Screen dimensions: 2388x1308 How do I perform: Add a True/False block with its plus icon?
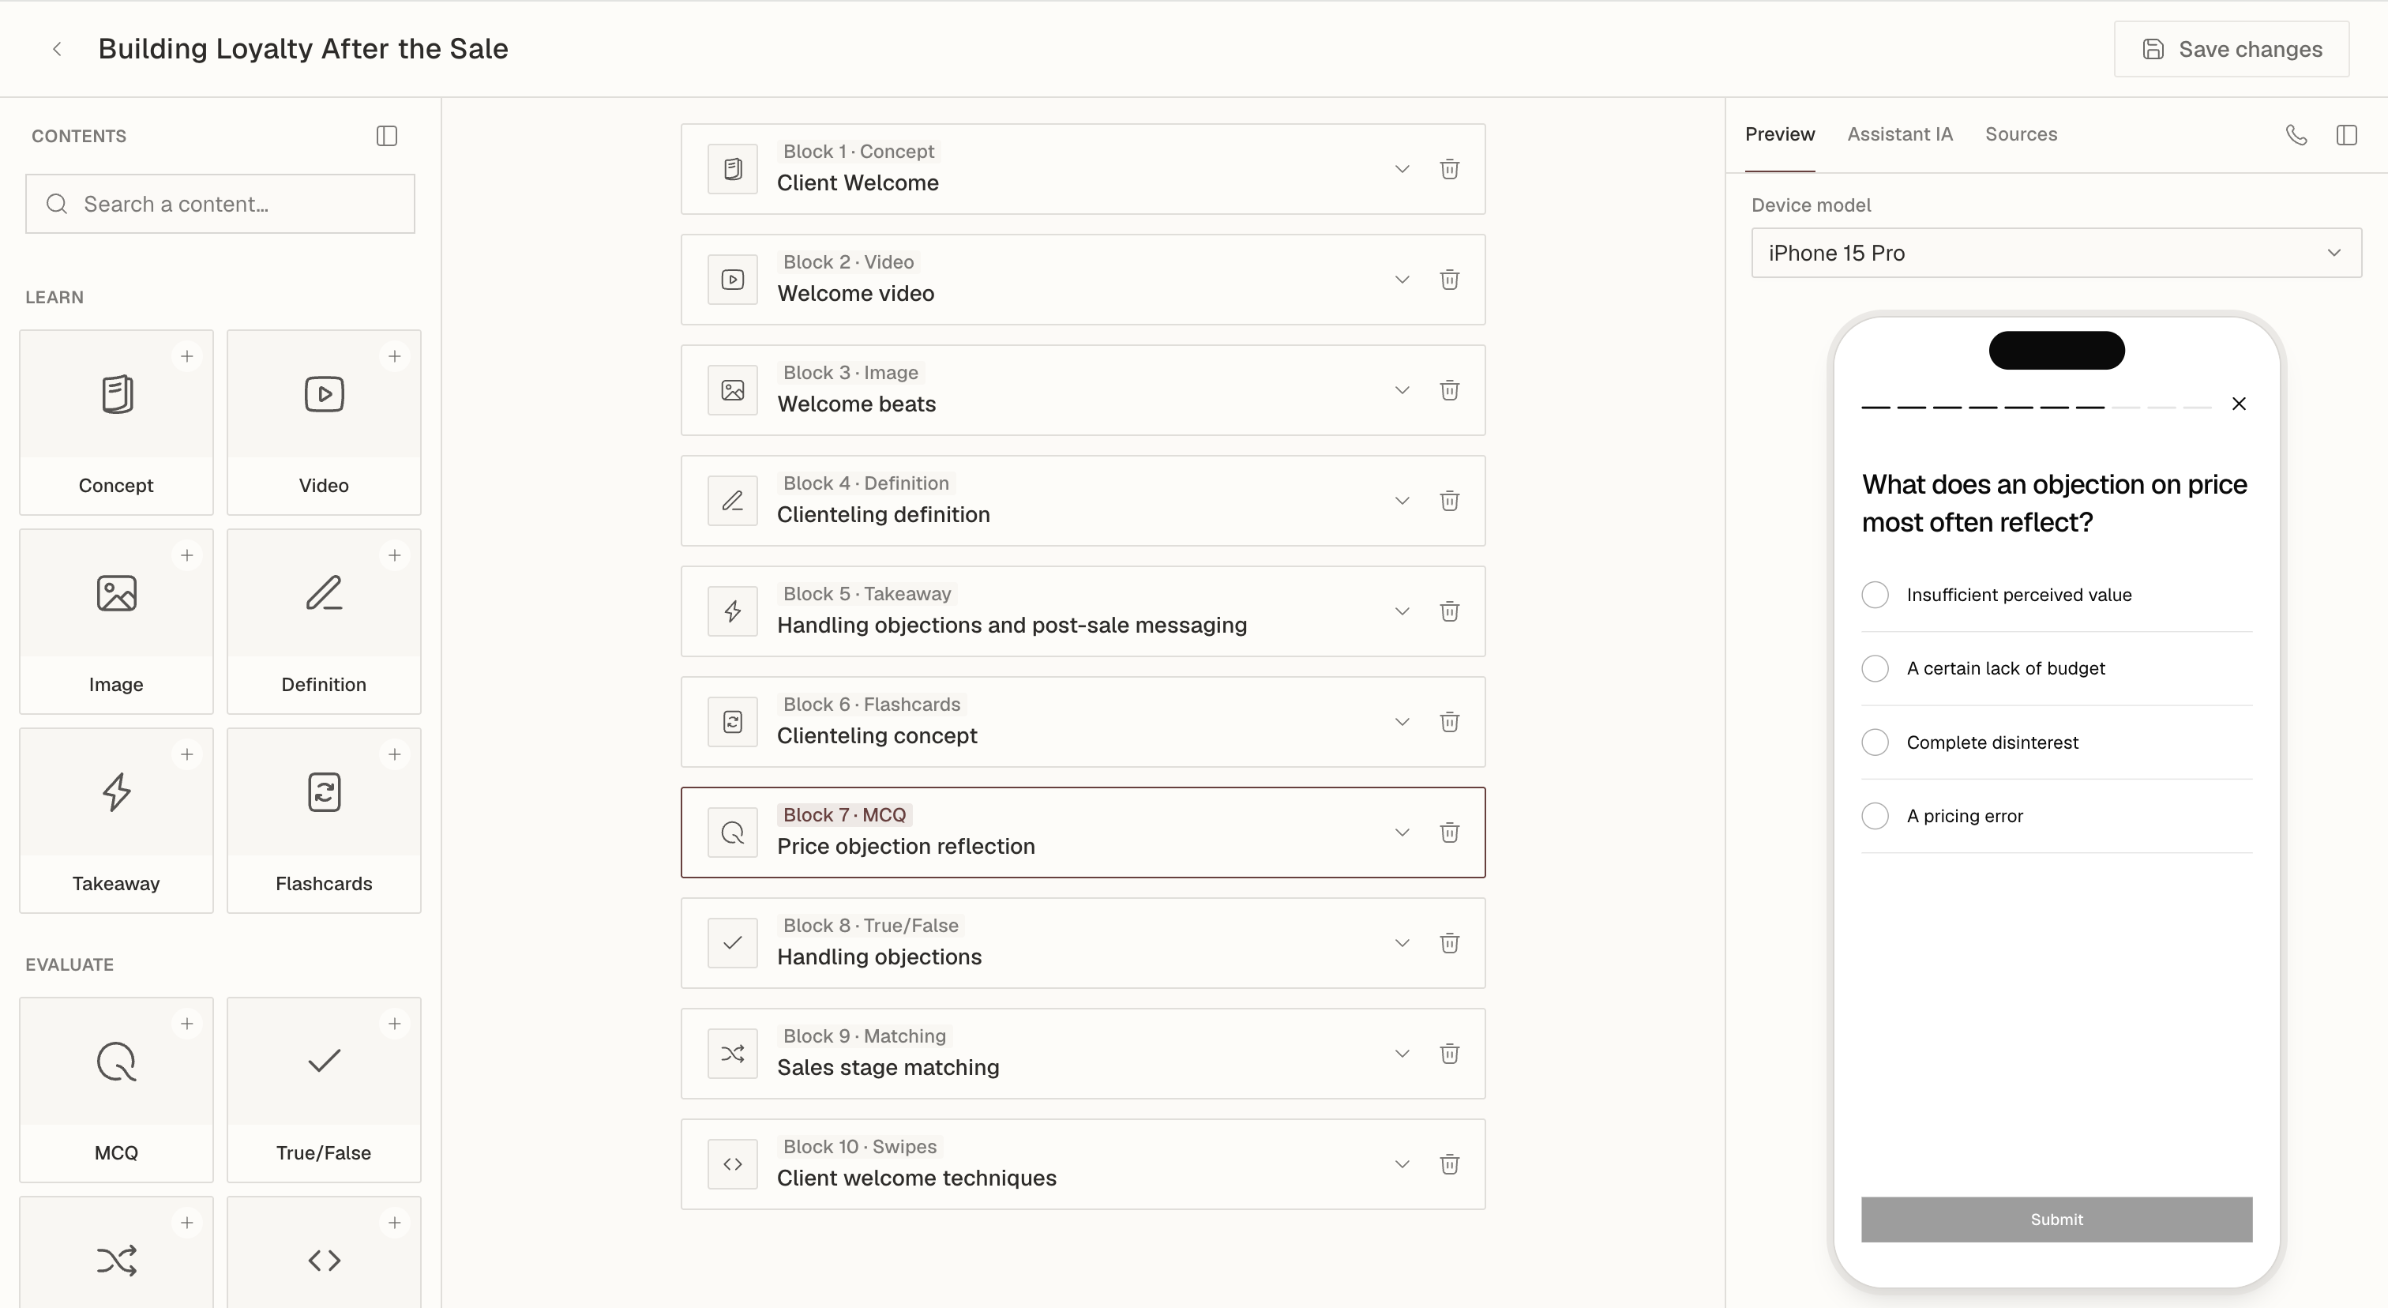tap(394, 1024)
